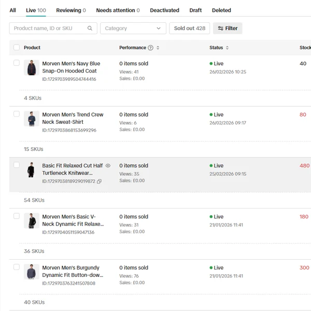Click Product column header
This screenshot has width=311, height=311.
[32, 48]
